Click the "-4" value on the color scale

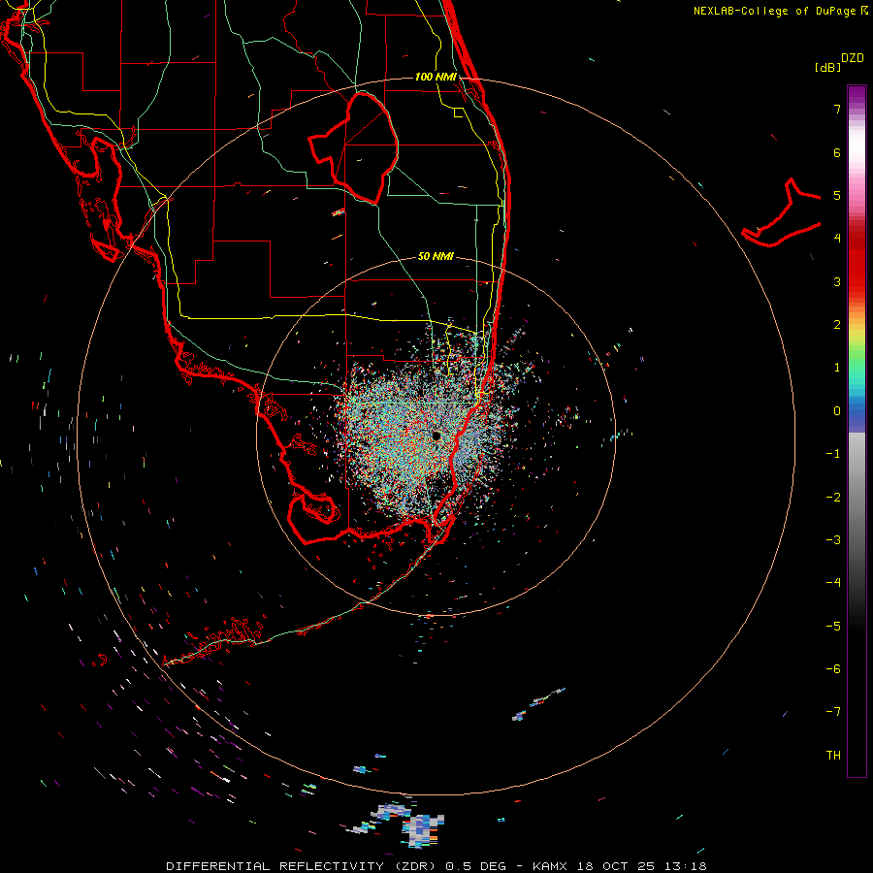833,583
